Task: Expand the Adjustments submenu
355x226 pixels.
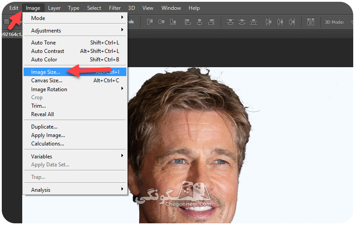Action: point(75,30)
